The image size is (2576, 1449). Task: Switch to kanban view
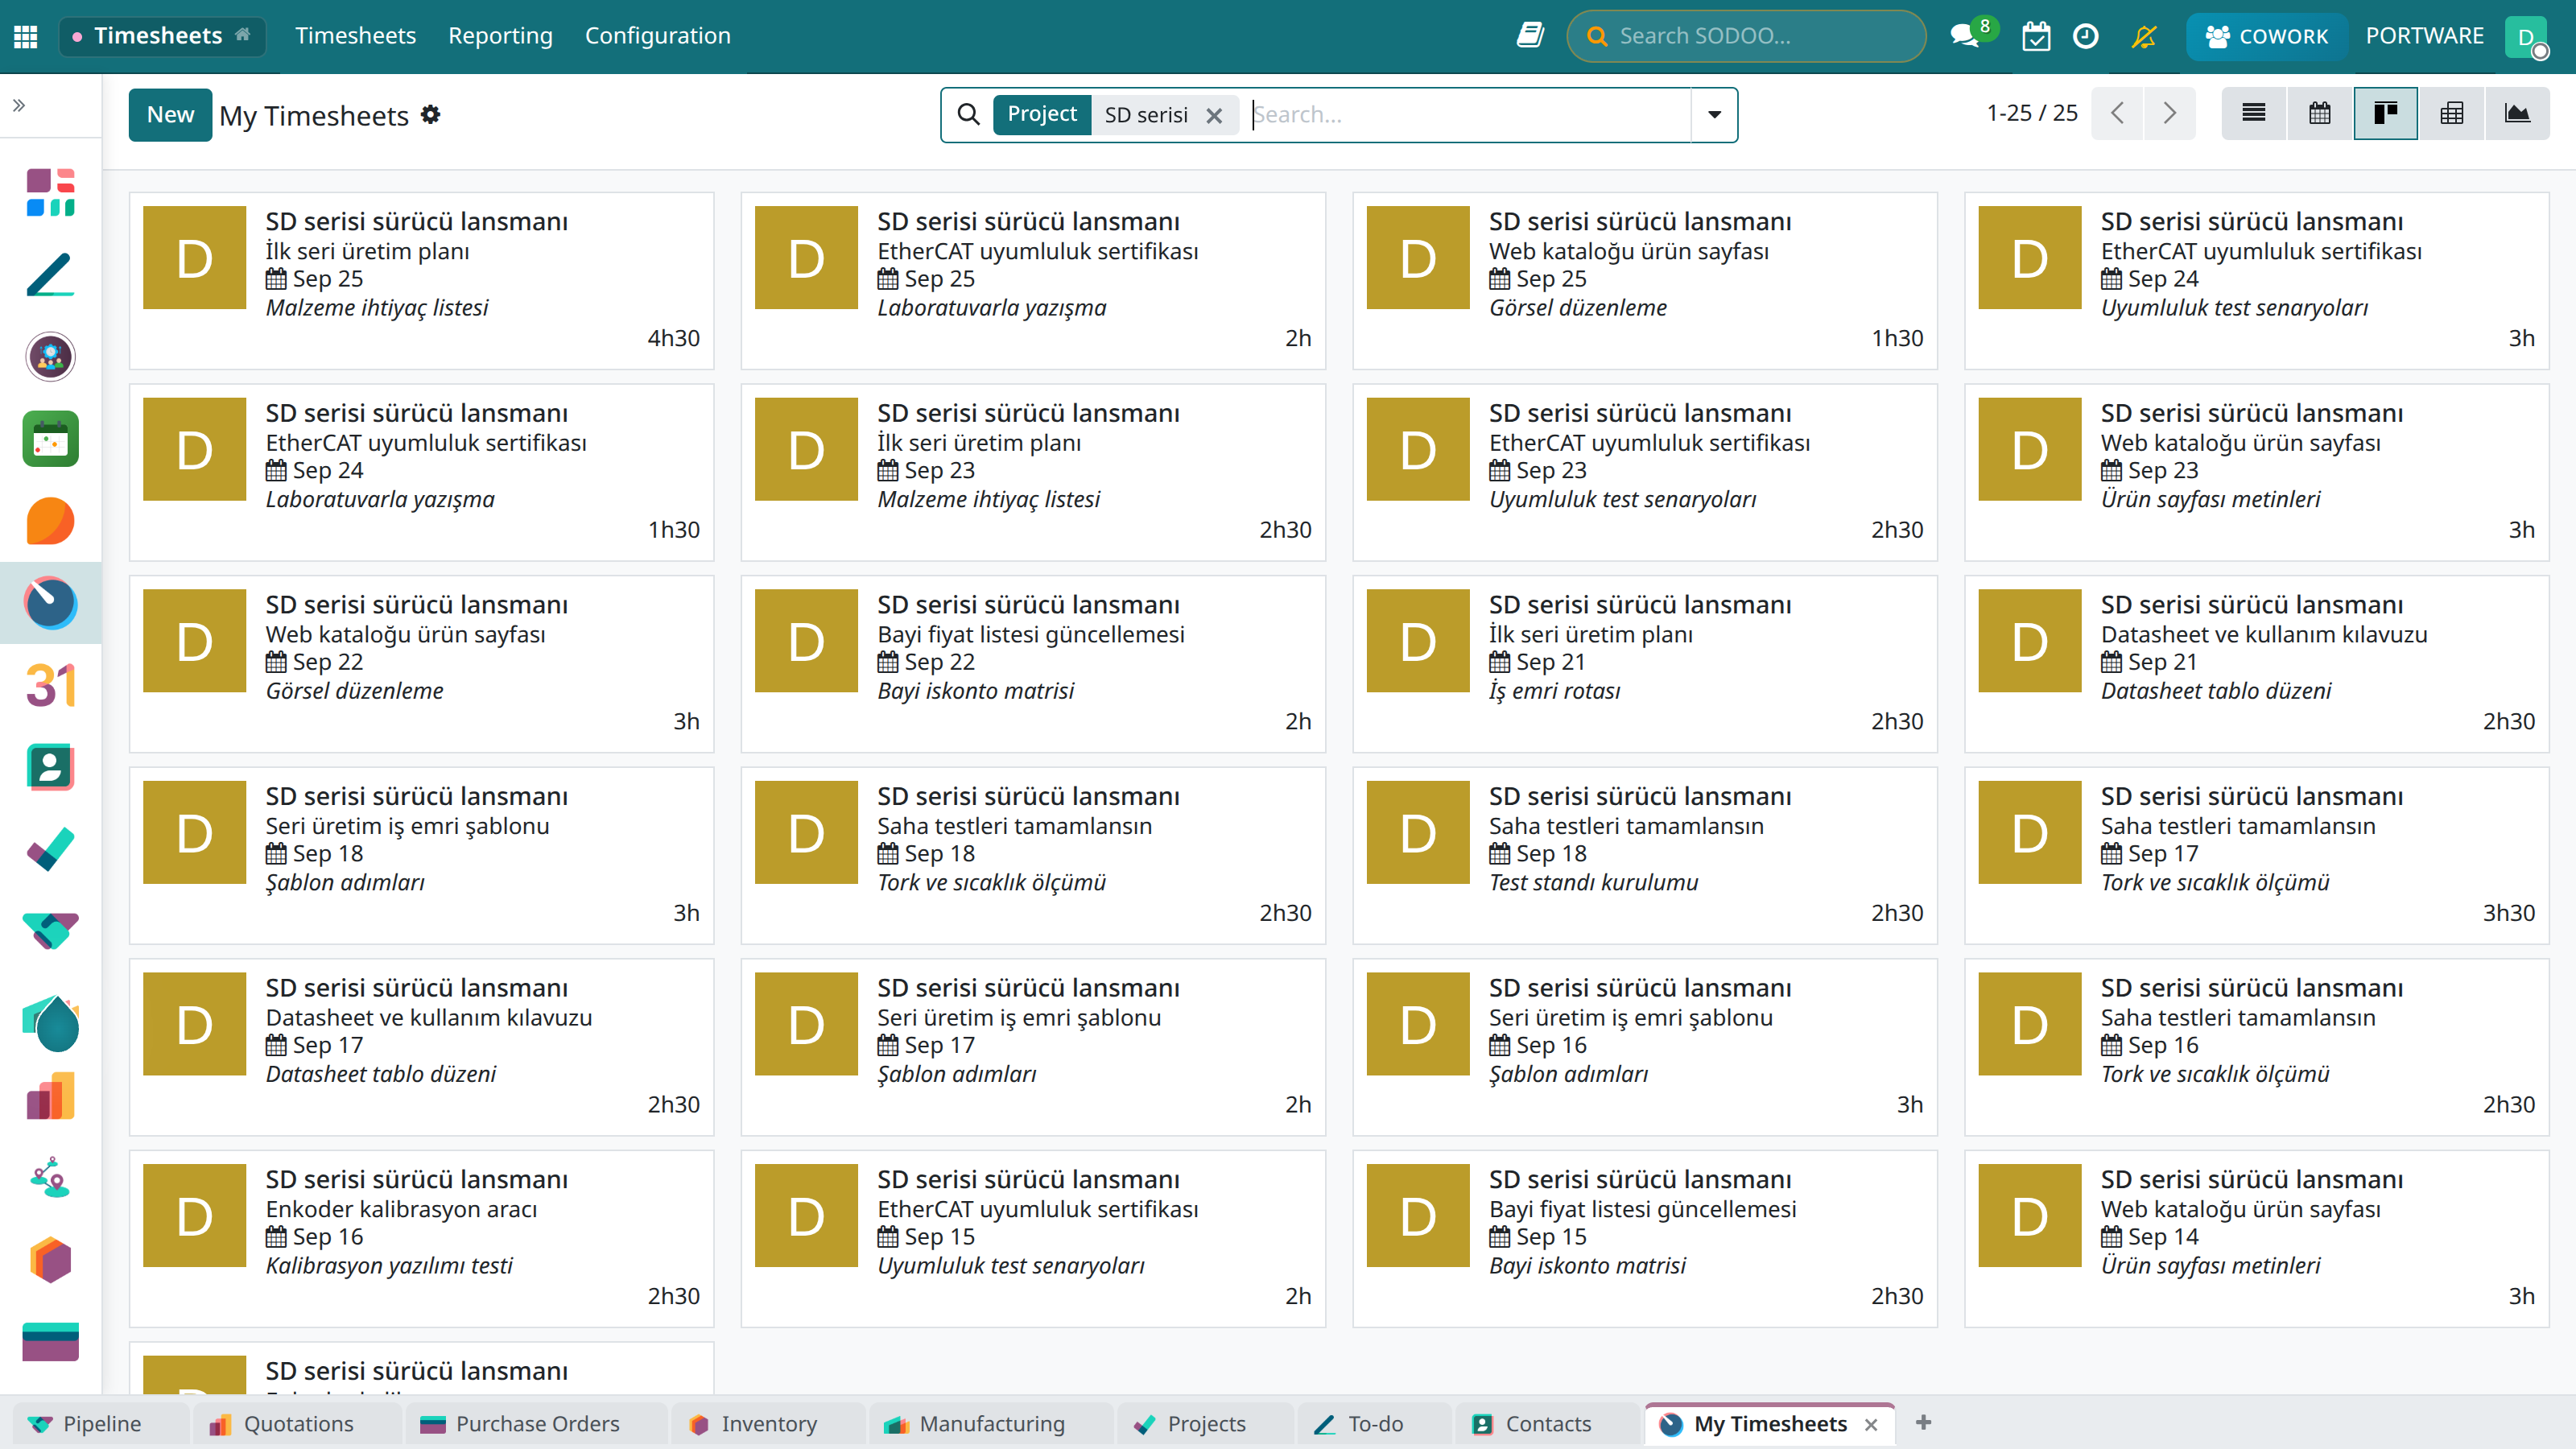[2386, 113]
